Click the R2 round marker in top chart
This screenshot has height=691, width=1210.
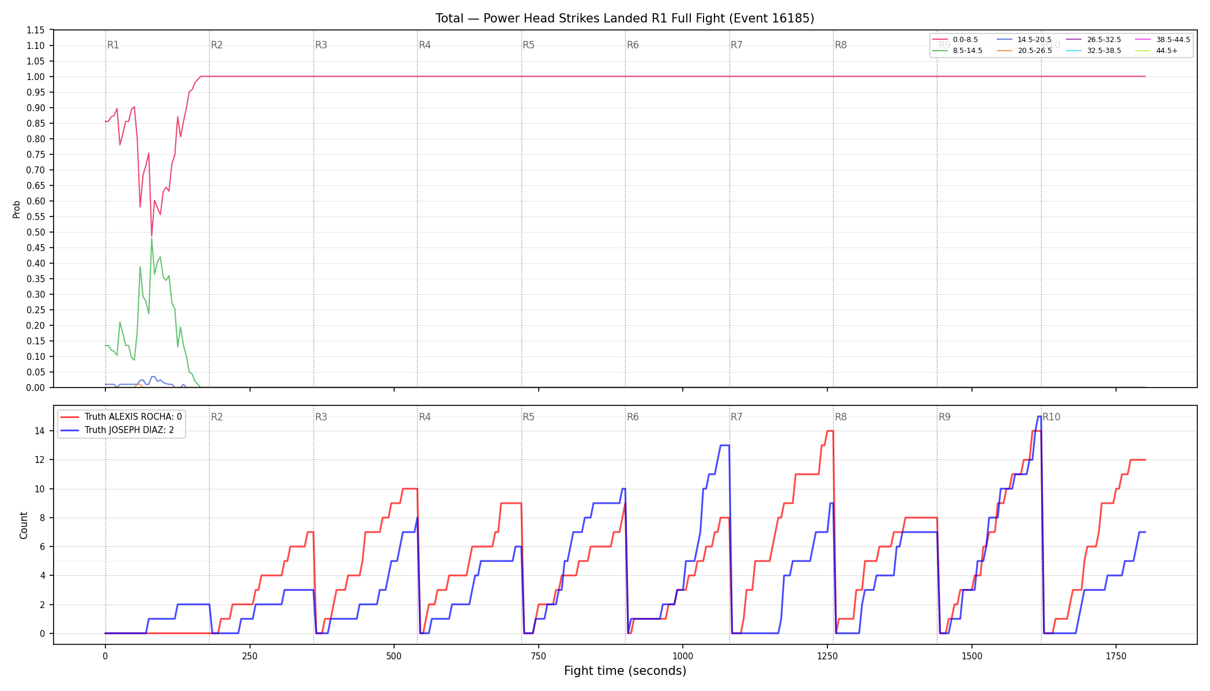(217, 45)
